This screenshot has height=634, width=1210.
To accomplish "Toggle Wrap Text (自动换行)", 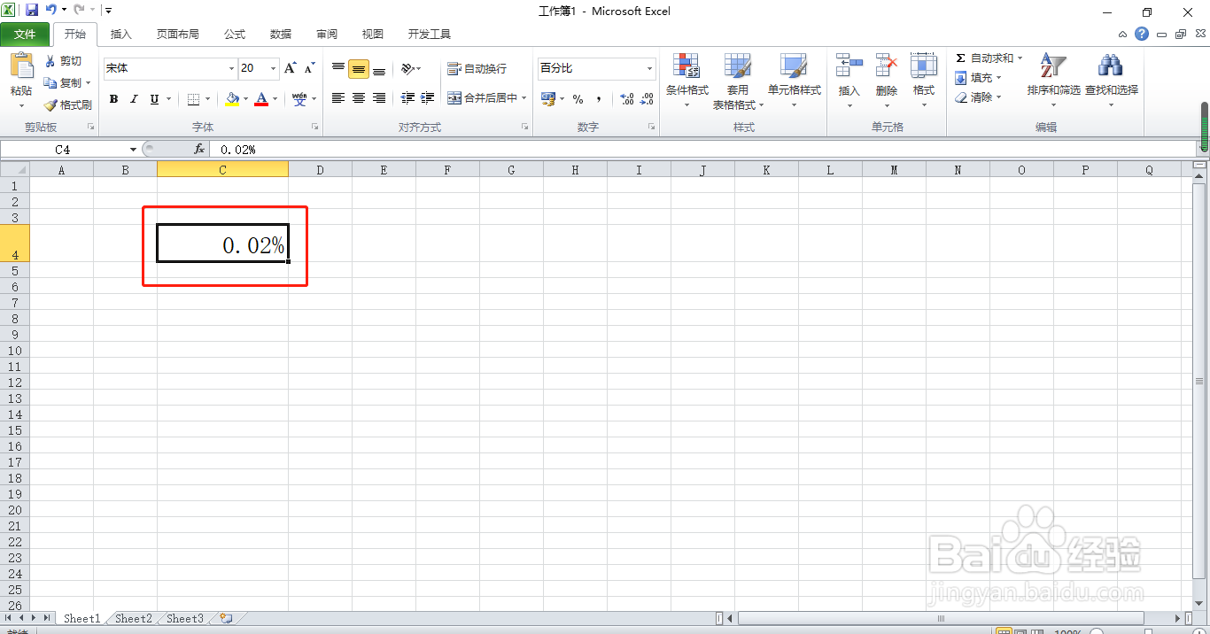I will click(477, 68).
